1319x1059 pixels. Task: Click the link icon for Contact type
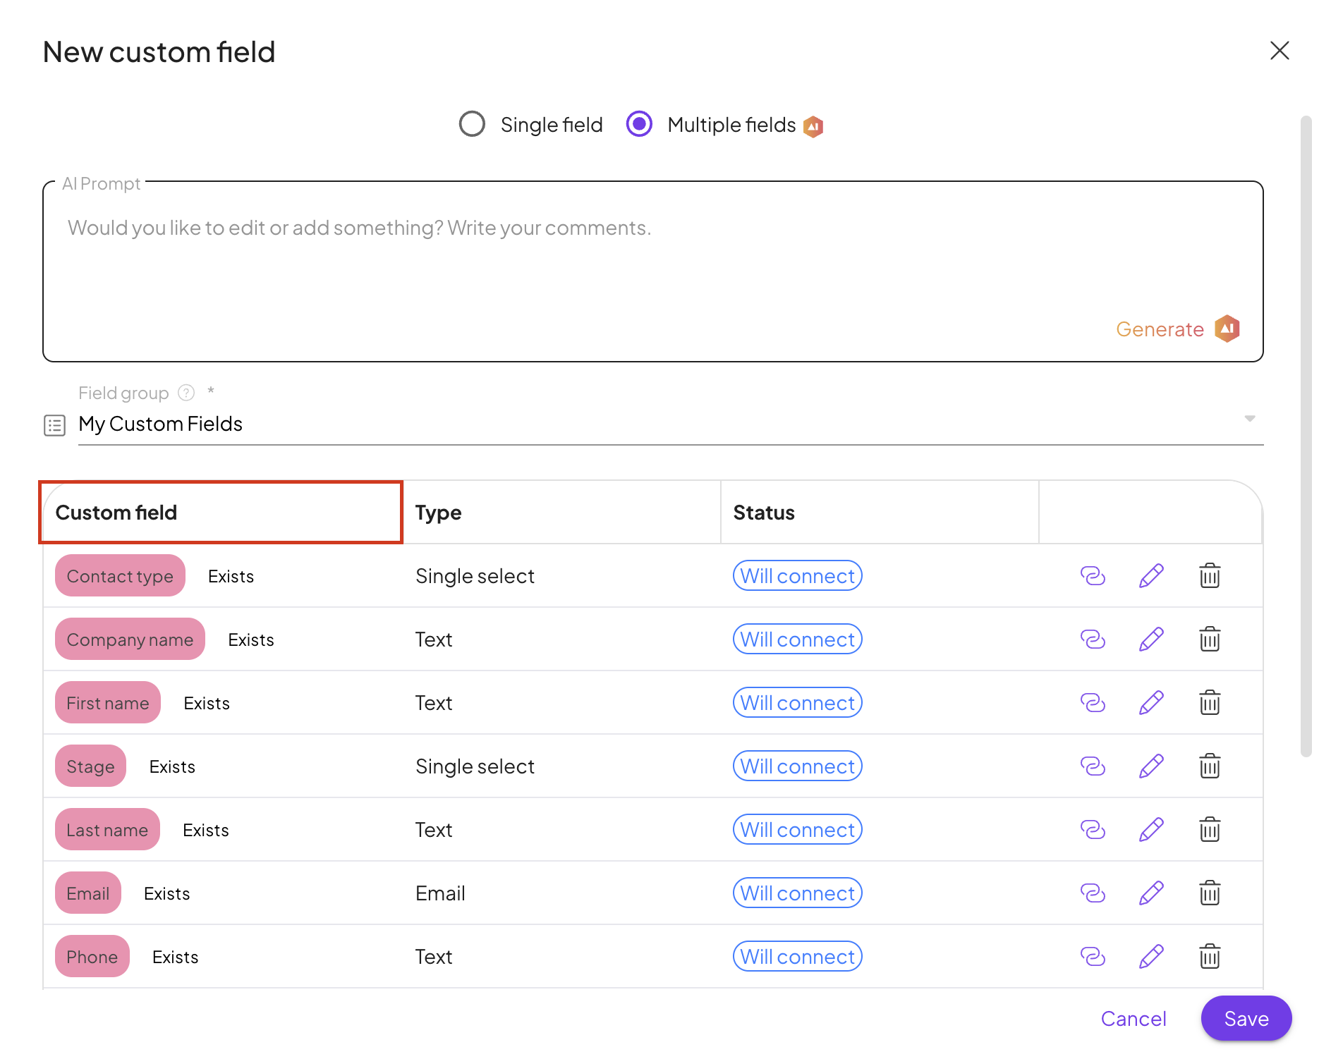[1093, 576]
